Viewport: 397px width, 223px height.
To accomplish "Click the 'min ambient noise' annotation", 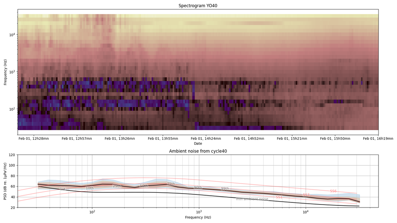I will click(x=252, y=199).
